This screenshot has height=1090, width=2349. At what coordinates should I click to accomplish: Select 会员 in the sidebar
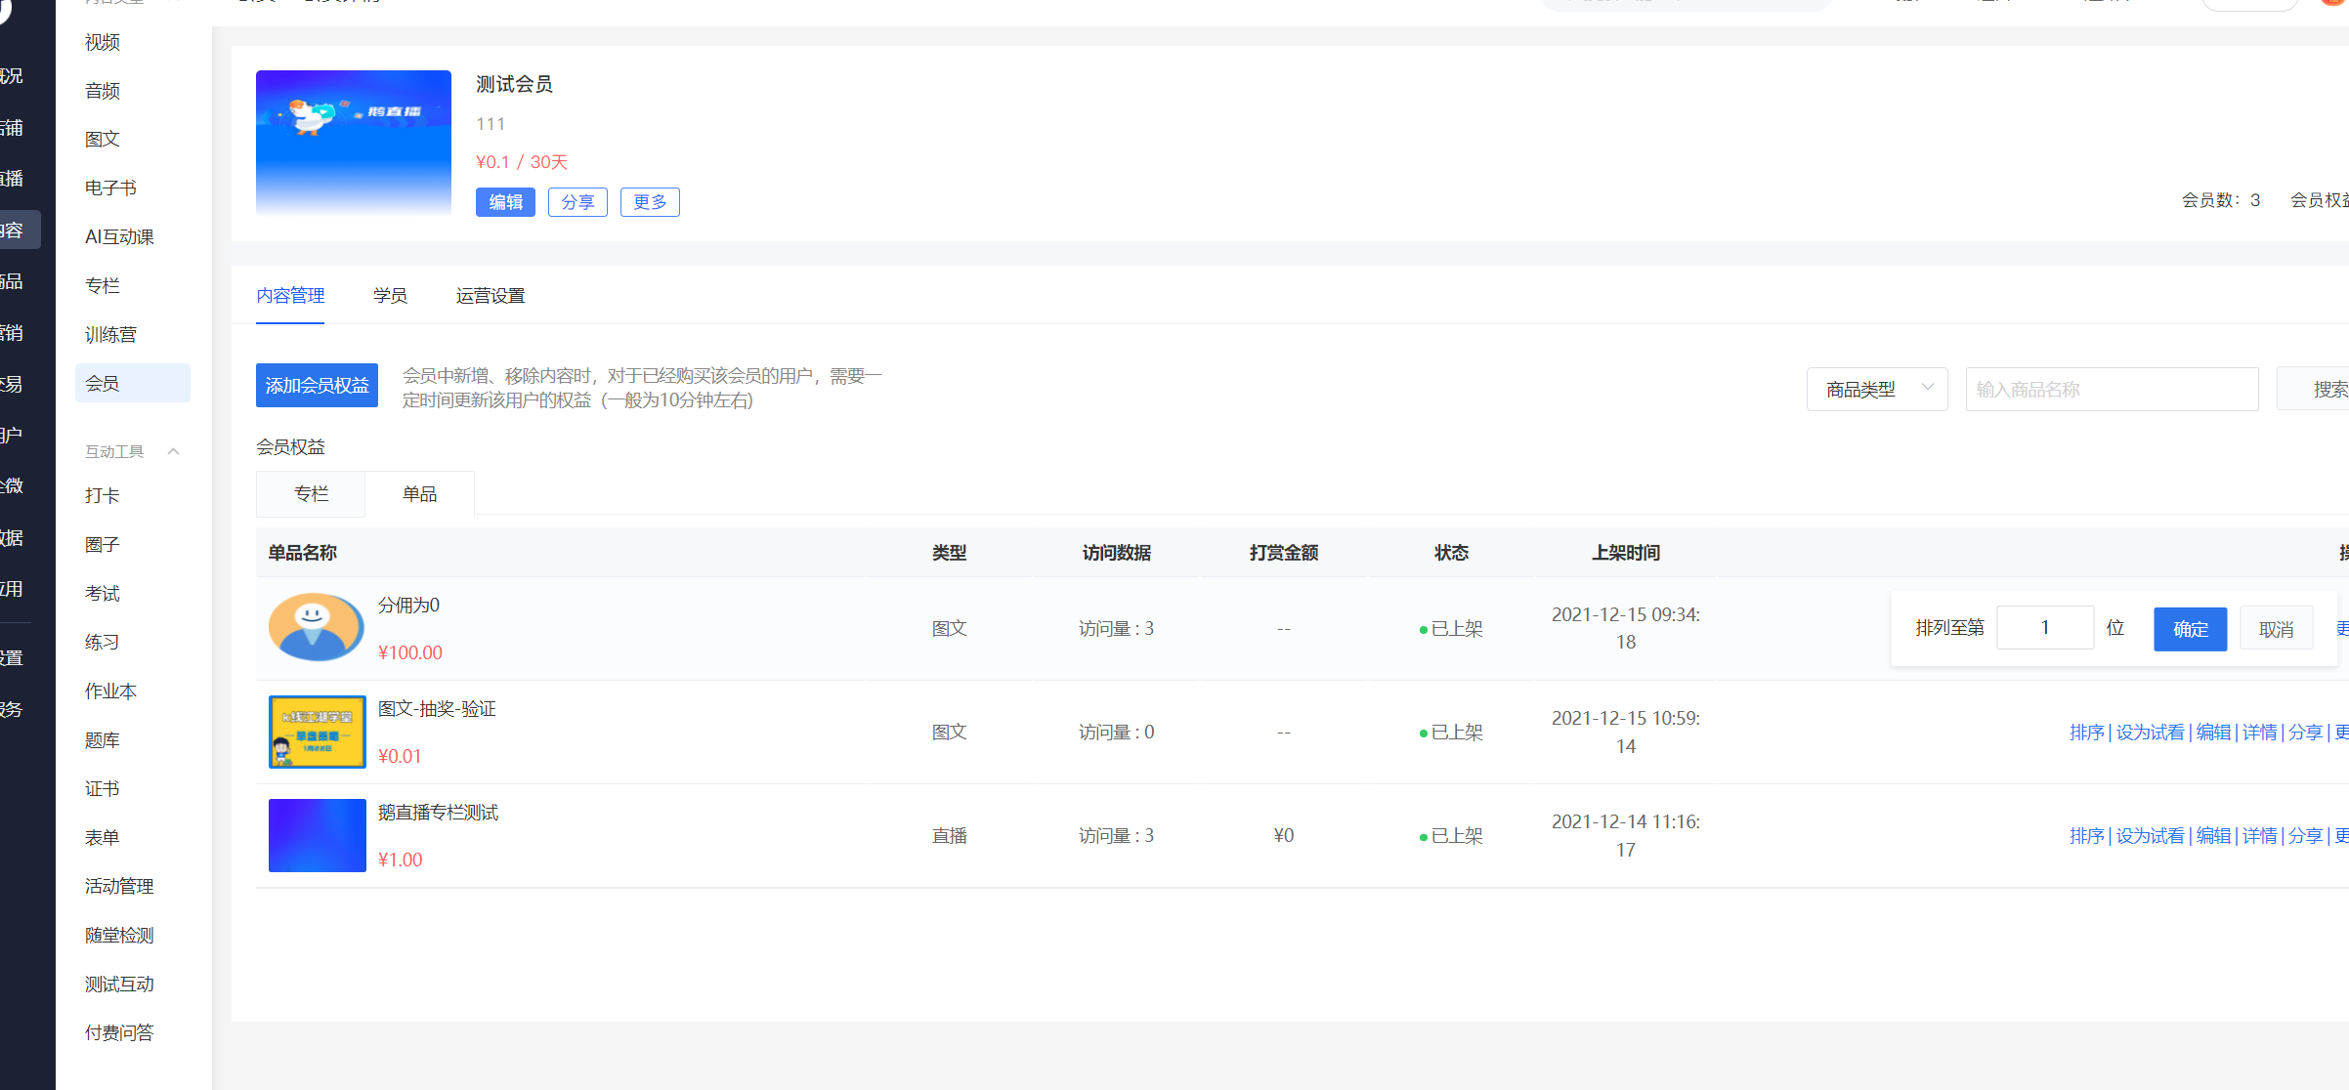pos(133,383)
